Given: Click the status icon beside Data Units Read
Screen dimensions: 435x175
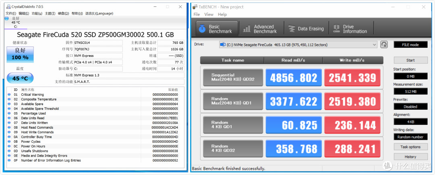Looking at the screenshot, I should click(x=9, y=118).
